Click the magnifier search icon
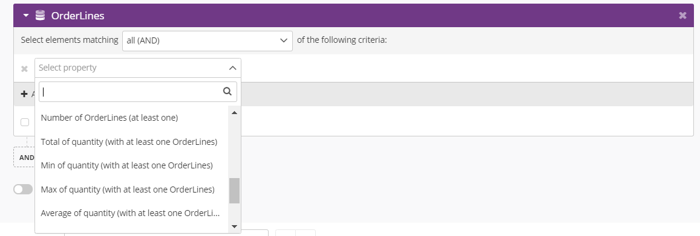The image size is (700, 236). coord(227,91)
